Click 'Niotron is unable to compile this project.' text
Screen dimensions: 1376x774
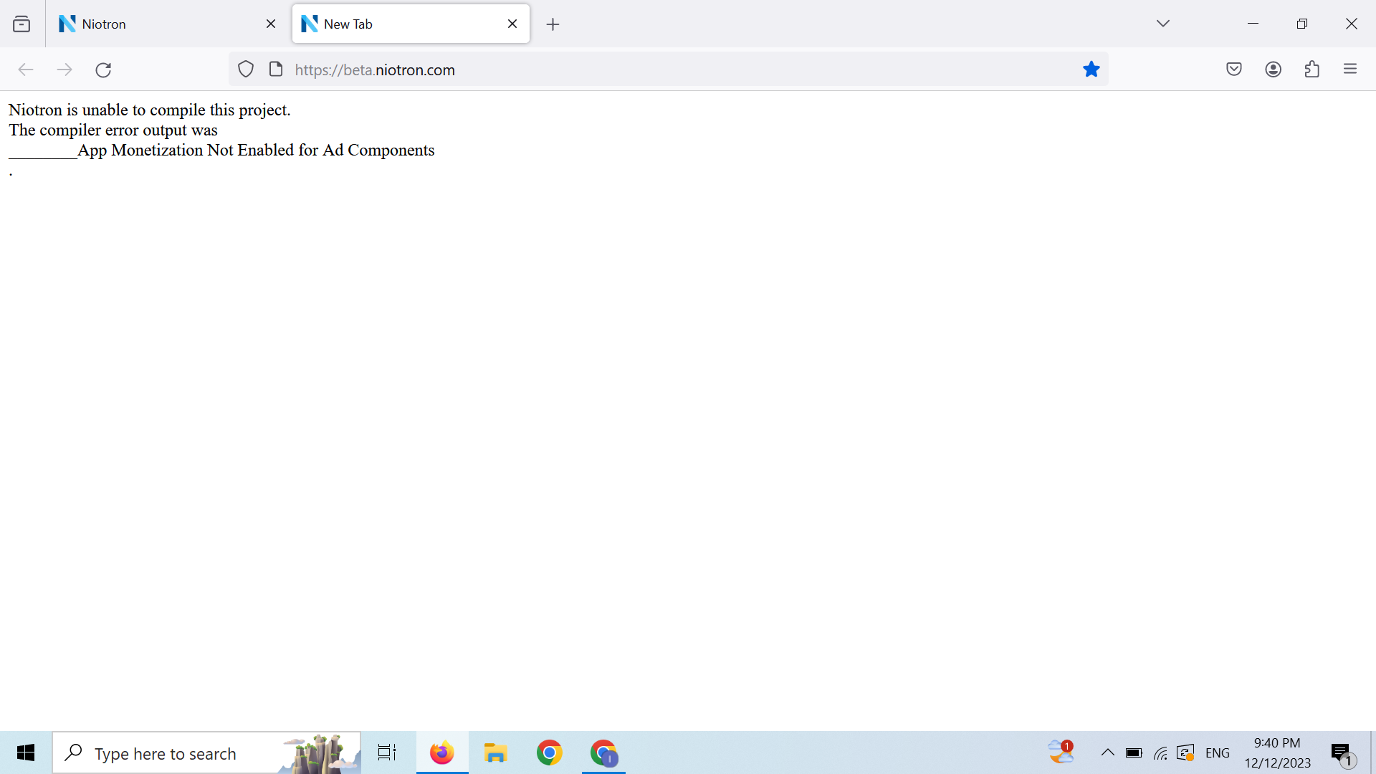(150, 110)
